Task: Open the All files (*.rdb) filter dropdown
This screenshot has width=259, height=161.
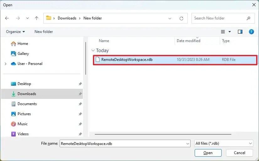Action: point(224,143)
